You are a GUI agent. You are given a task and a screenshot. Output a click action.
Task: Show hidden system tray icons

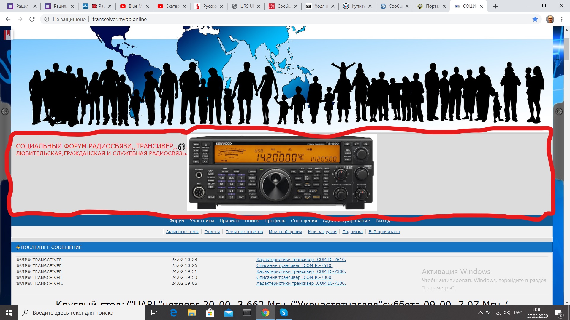point(480,313)
